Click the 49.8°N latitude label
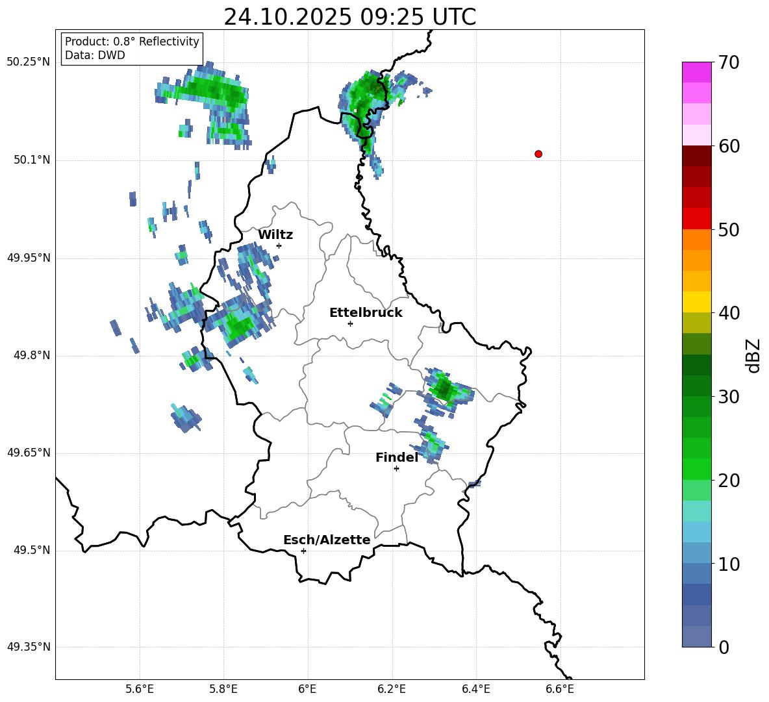769x702 pixels. pyautogui.click(x=32, y=355)
